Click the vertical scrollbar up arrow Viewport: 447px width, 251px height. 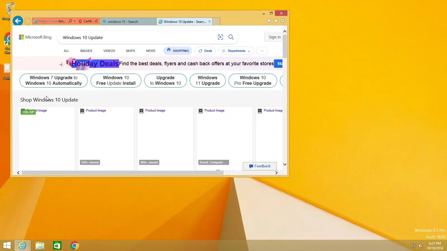pyautogui.click(x=285, y=31)
